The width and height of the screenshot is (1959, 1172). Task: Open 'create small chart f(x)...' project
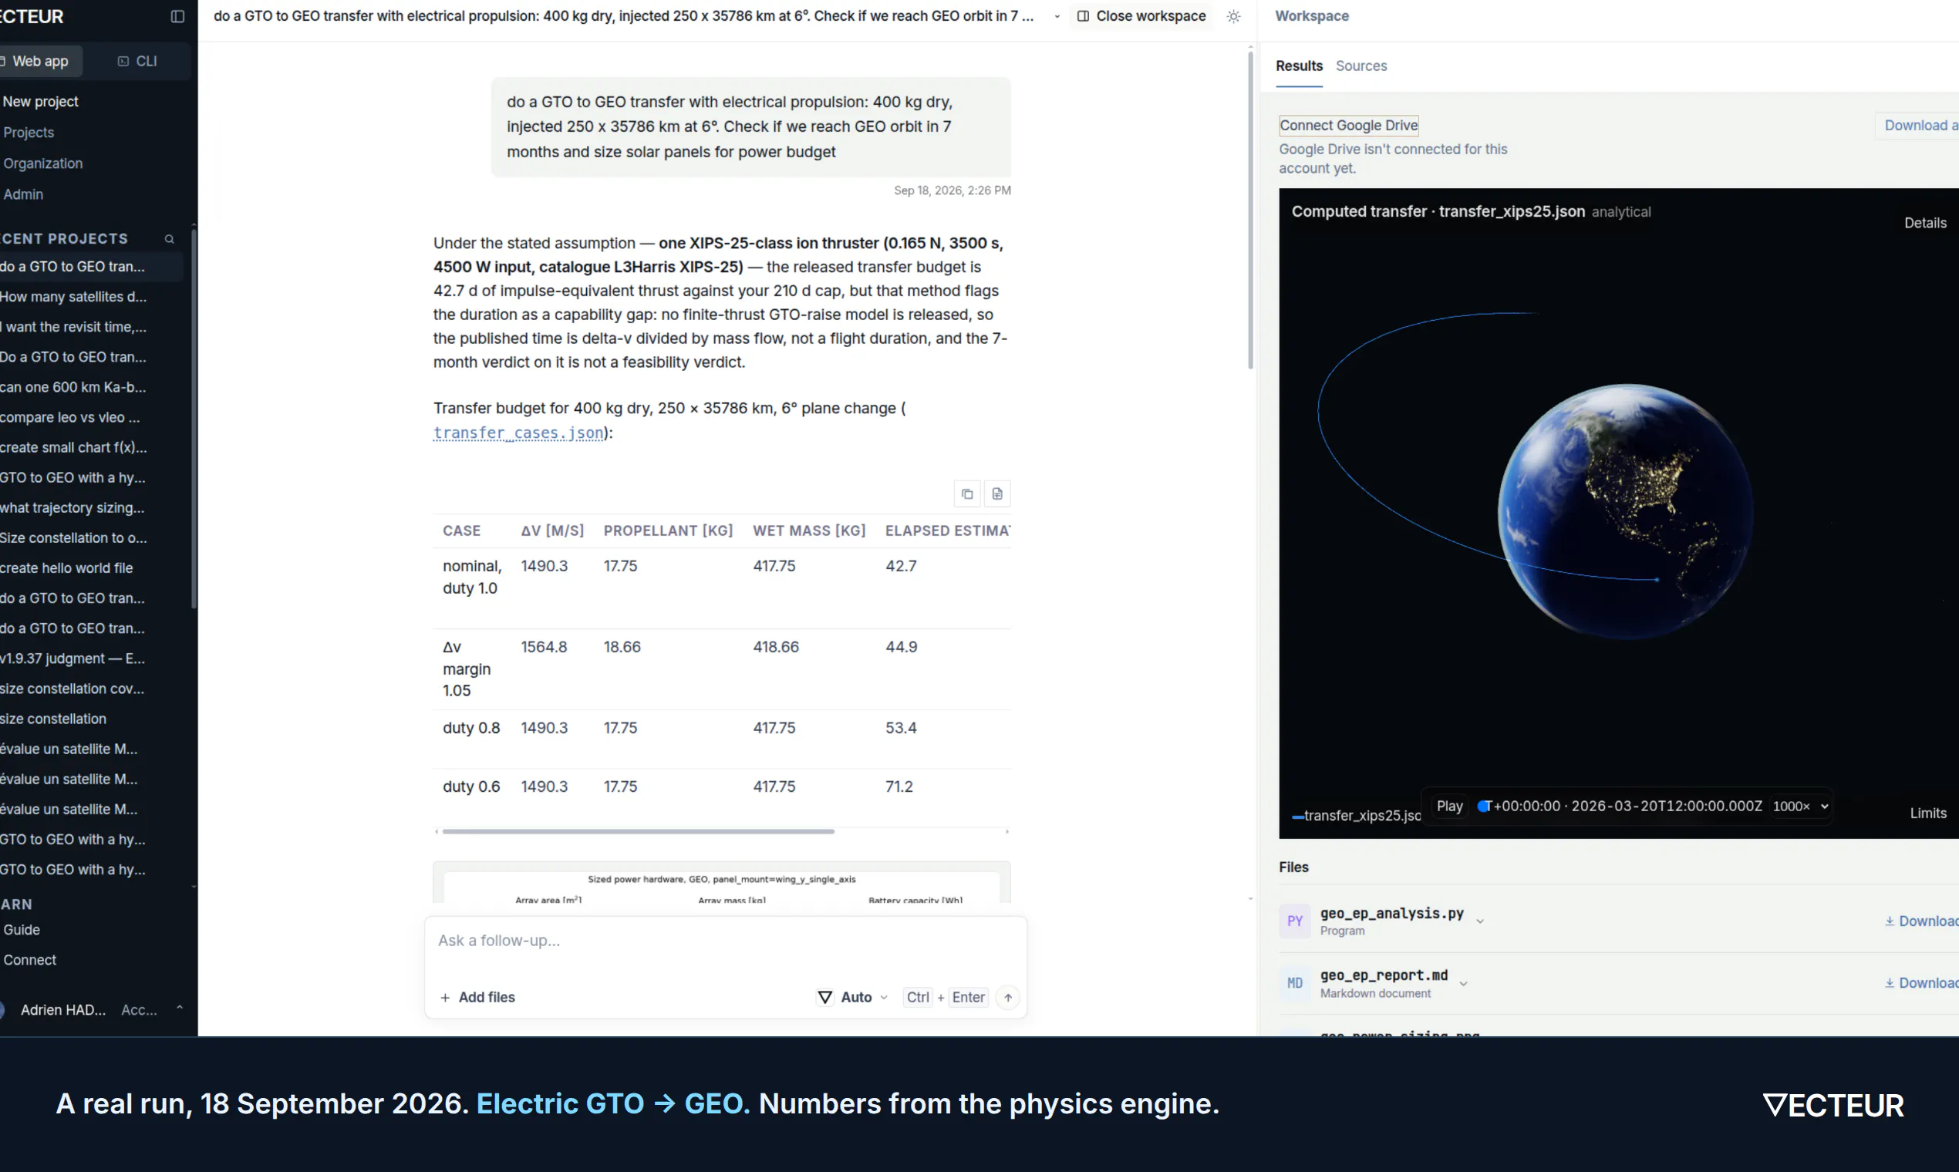[73, 447]
